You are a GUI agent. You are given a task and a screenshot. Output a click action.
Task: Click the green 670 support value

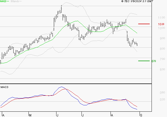154,61
